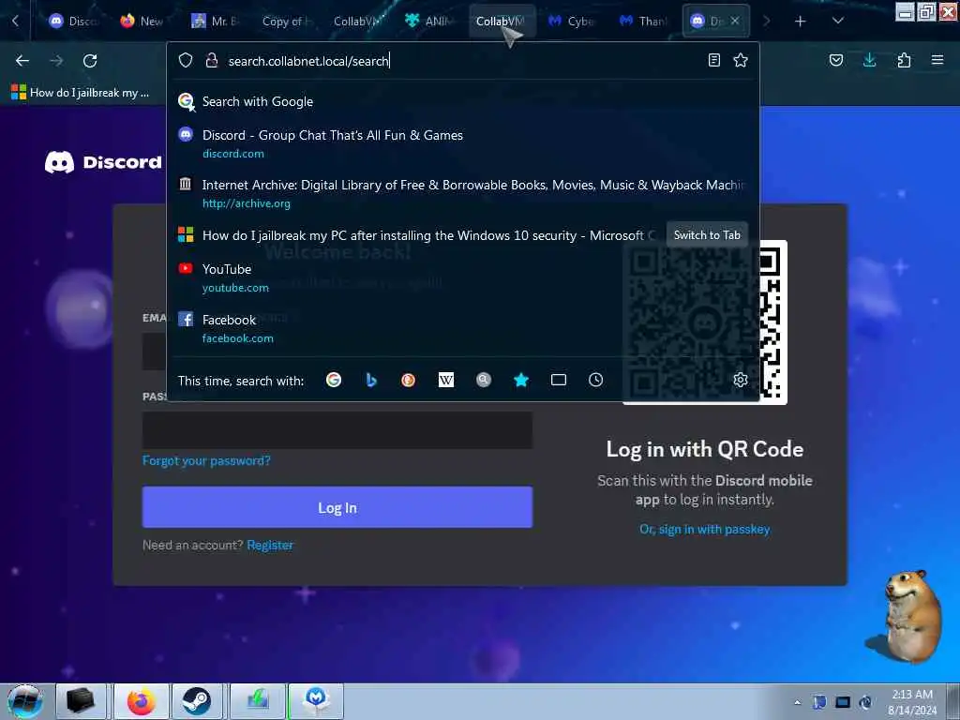Close the active Discord tab

coord(735,21)
